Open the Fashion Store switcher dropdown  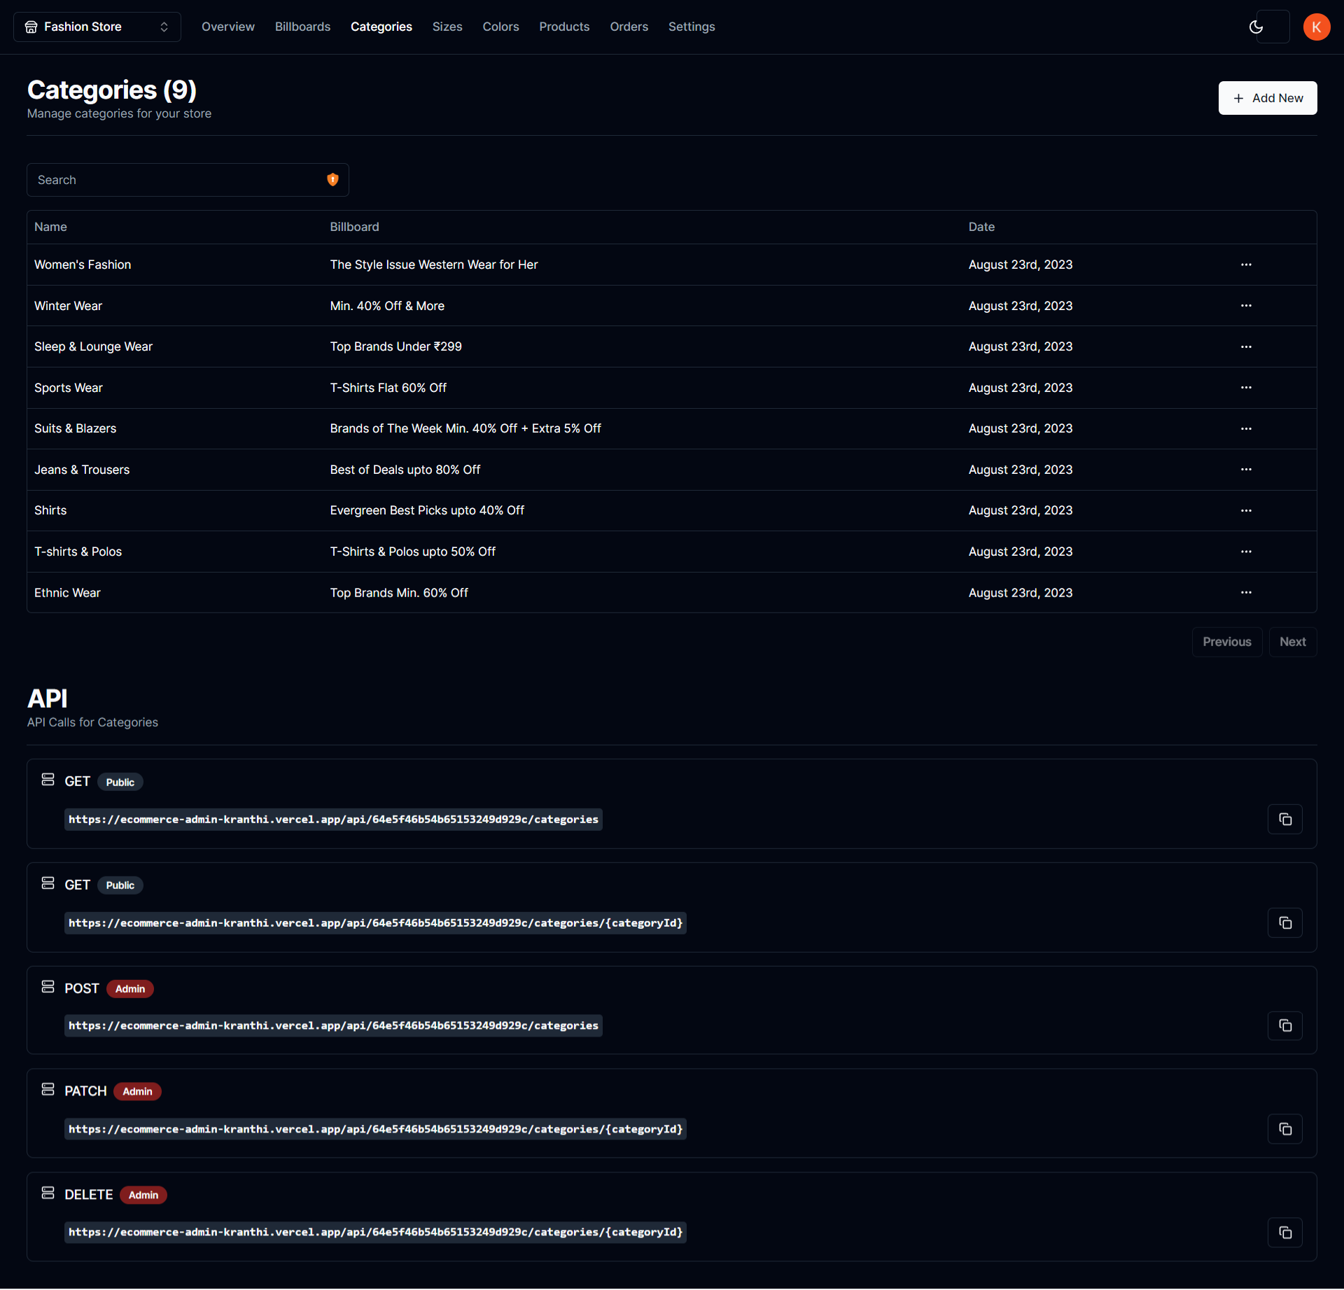click(164, 27)
